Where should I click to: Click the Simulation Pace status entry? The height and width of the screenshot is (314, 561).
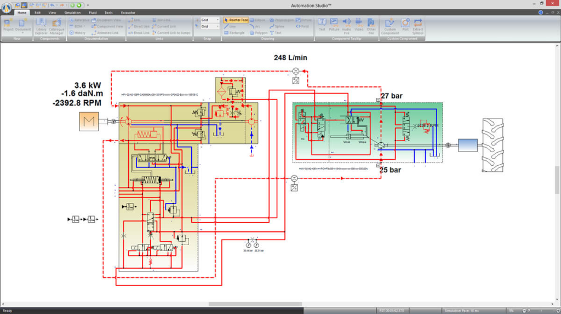(x=462, y=311)
